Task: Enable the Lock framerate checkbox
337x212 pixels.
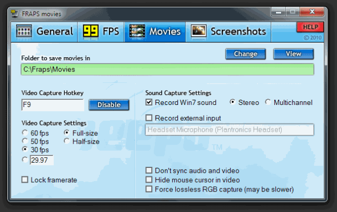Action: tap(25, 179)
